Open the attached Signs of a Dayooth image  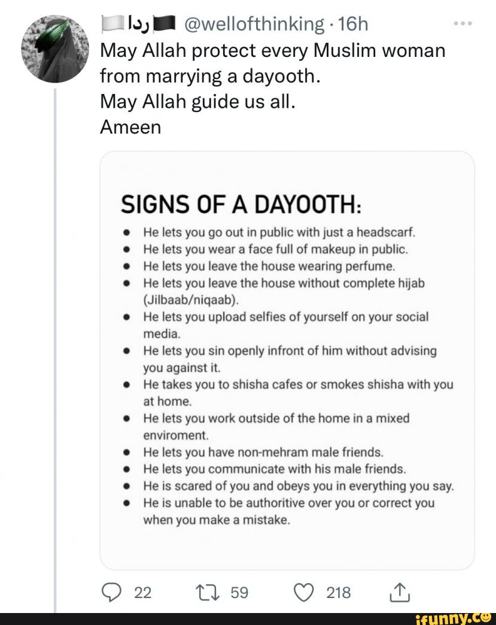coord(287,360)
